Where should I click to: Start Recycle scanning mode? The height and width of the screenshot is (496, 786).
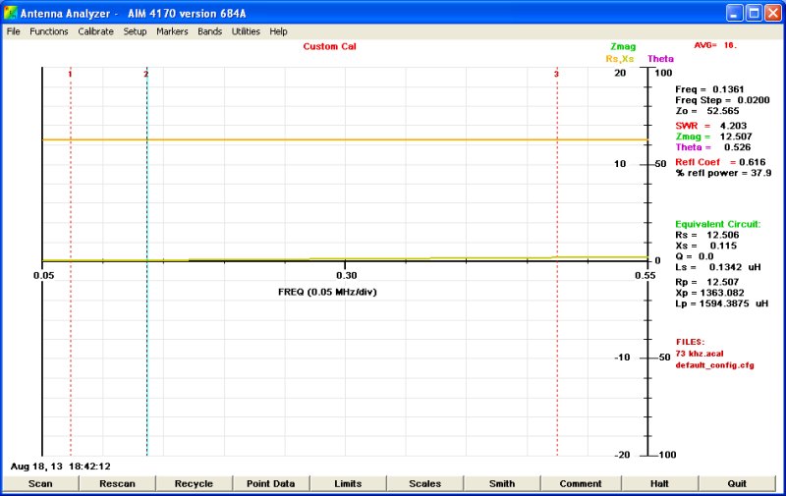coord(194,483)
